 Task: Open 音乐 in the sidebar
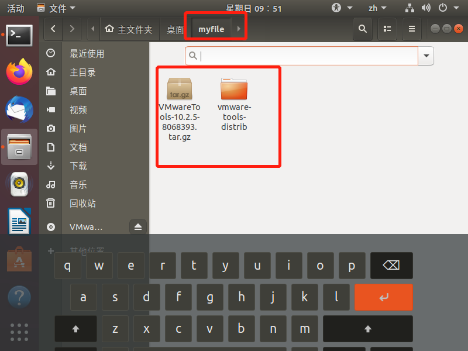[x=78, y=185]
